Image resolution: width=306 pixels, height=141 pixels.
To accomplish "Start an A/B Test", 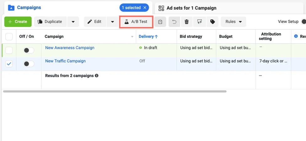I will point(136,22).
